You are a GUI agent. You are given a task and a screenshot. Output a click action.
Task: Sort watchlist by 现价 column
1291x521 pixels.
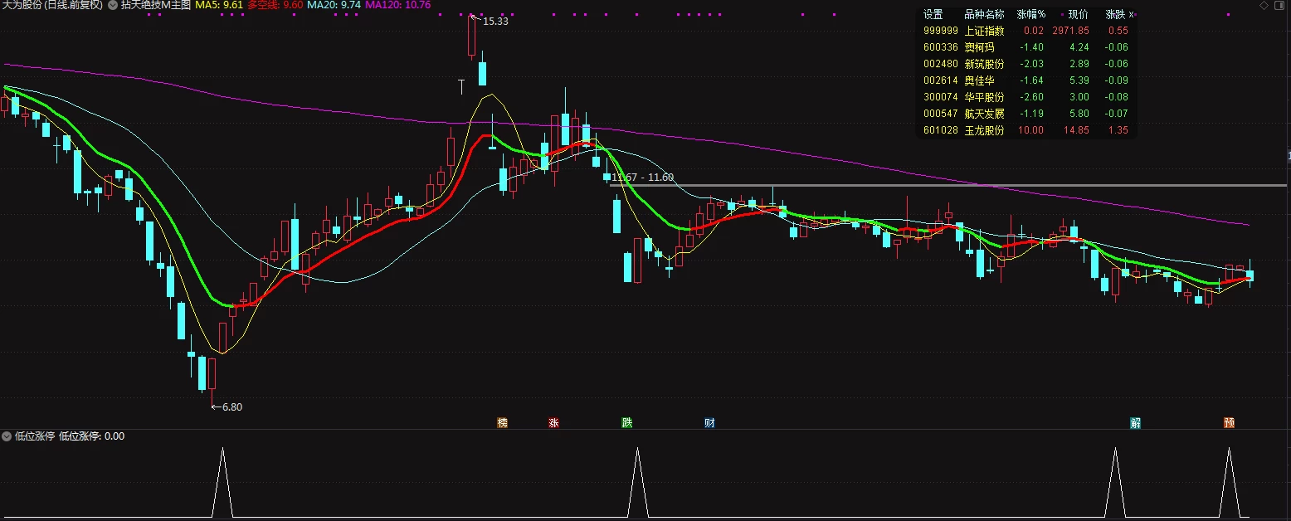pos(1078,14)
